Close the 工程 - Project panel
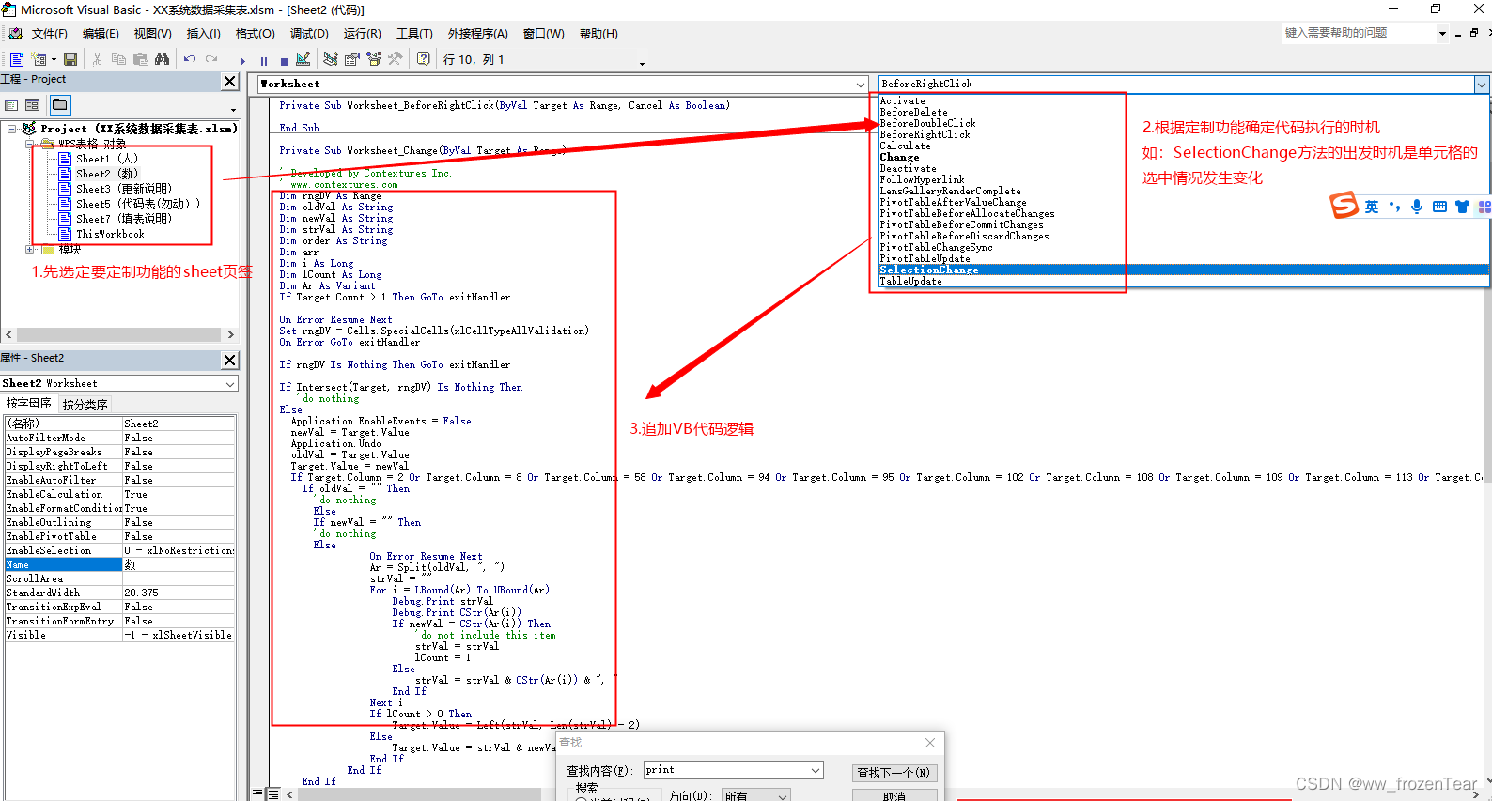Image resolution: width=1492 pixels, height=801 pixels. [230, 82]
